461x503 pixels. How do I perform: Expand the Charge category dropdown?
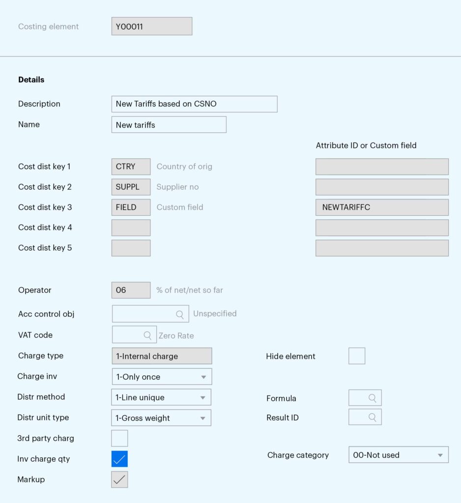coord(399,454)
